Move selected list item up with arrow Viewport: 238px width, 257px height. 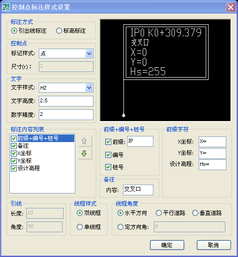(x=85, y=141)
